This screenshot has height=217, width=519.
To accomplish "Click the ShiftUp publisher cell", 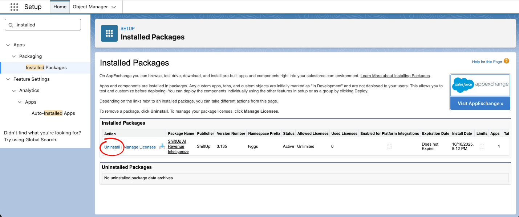I will pos(203,147).
